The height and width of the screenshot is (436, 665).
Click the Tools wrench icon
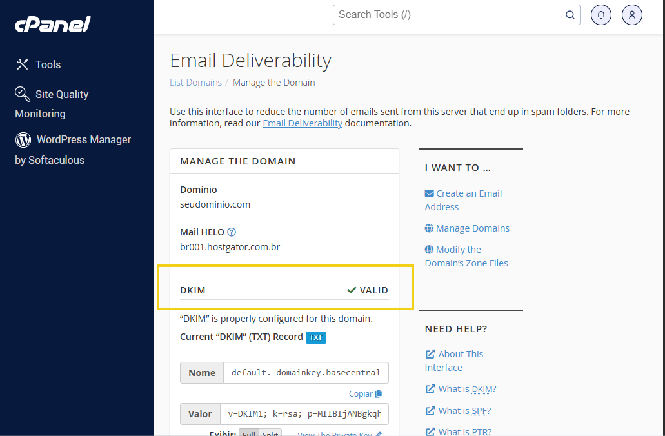[x=22, y=64]
